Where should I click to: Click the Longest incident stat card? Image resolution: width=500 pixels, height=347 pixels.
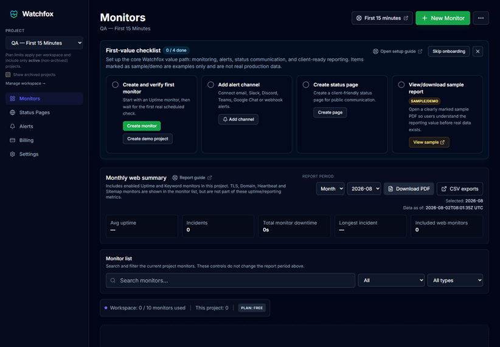pos(370,226)
